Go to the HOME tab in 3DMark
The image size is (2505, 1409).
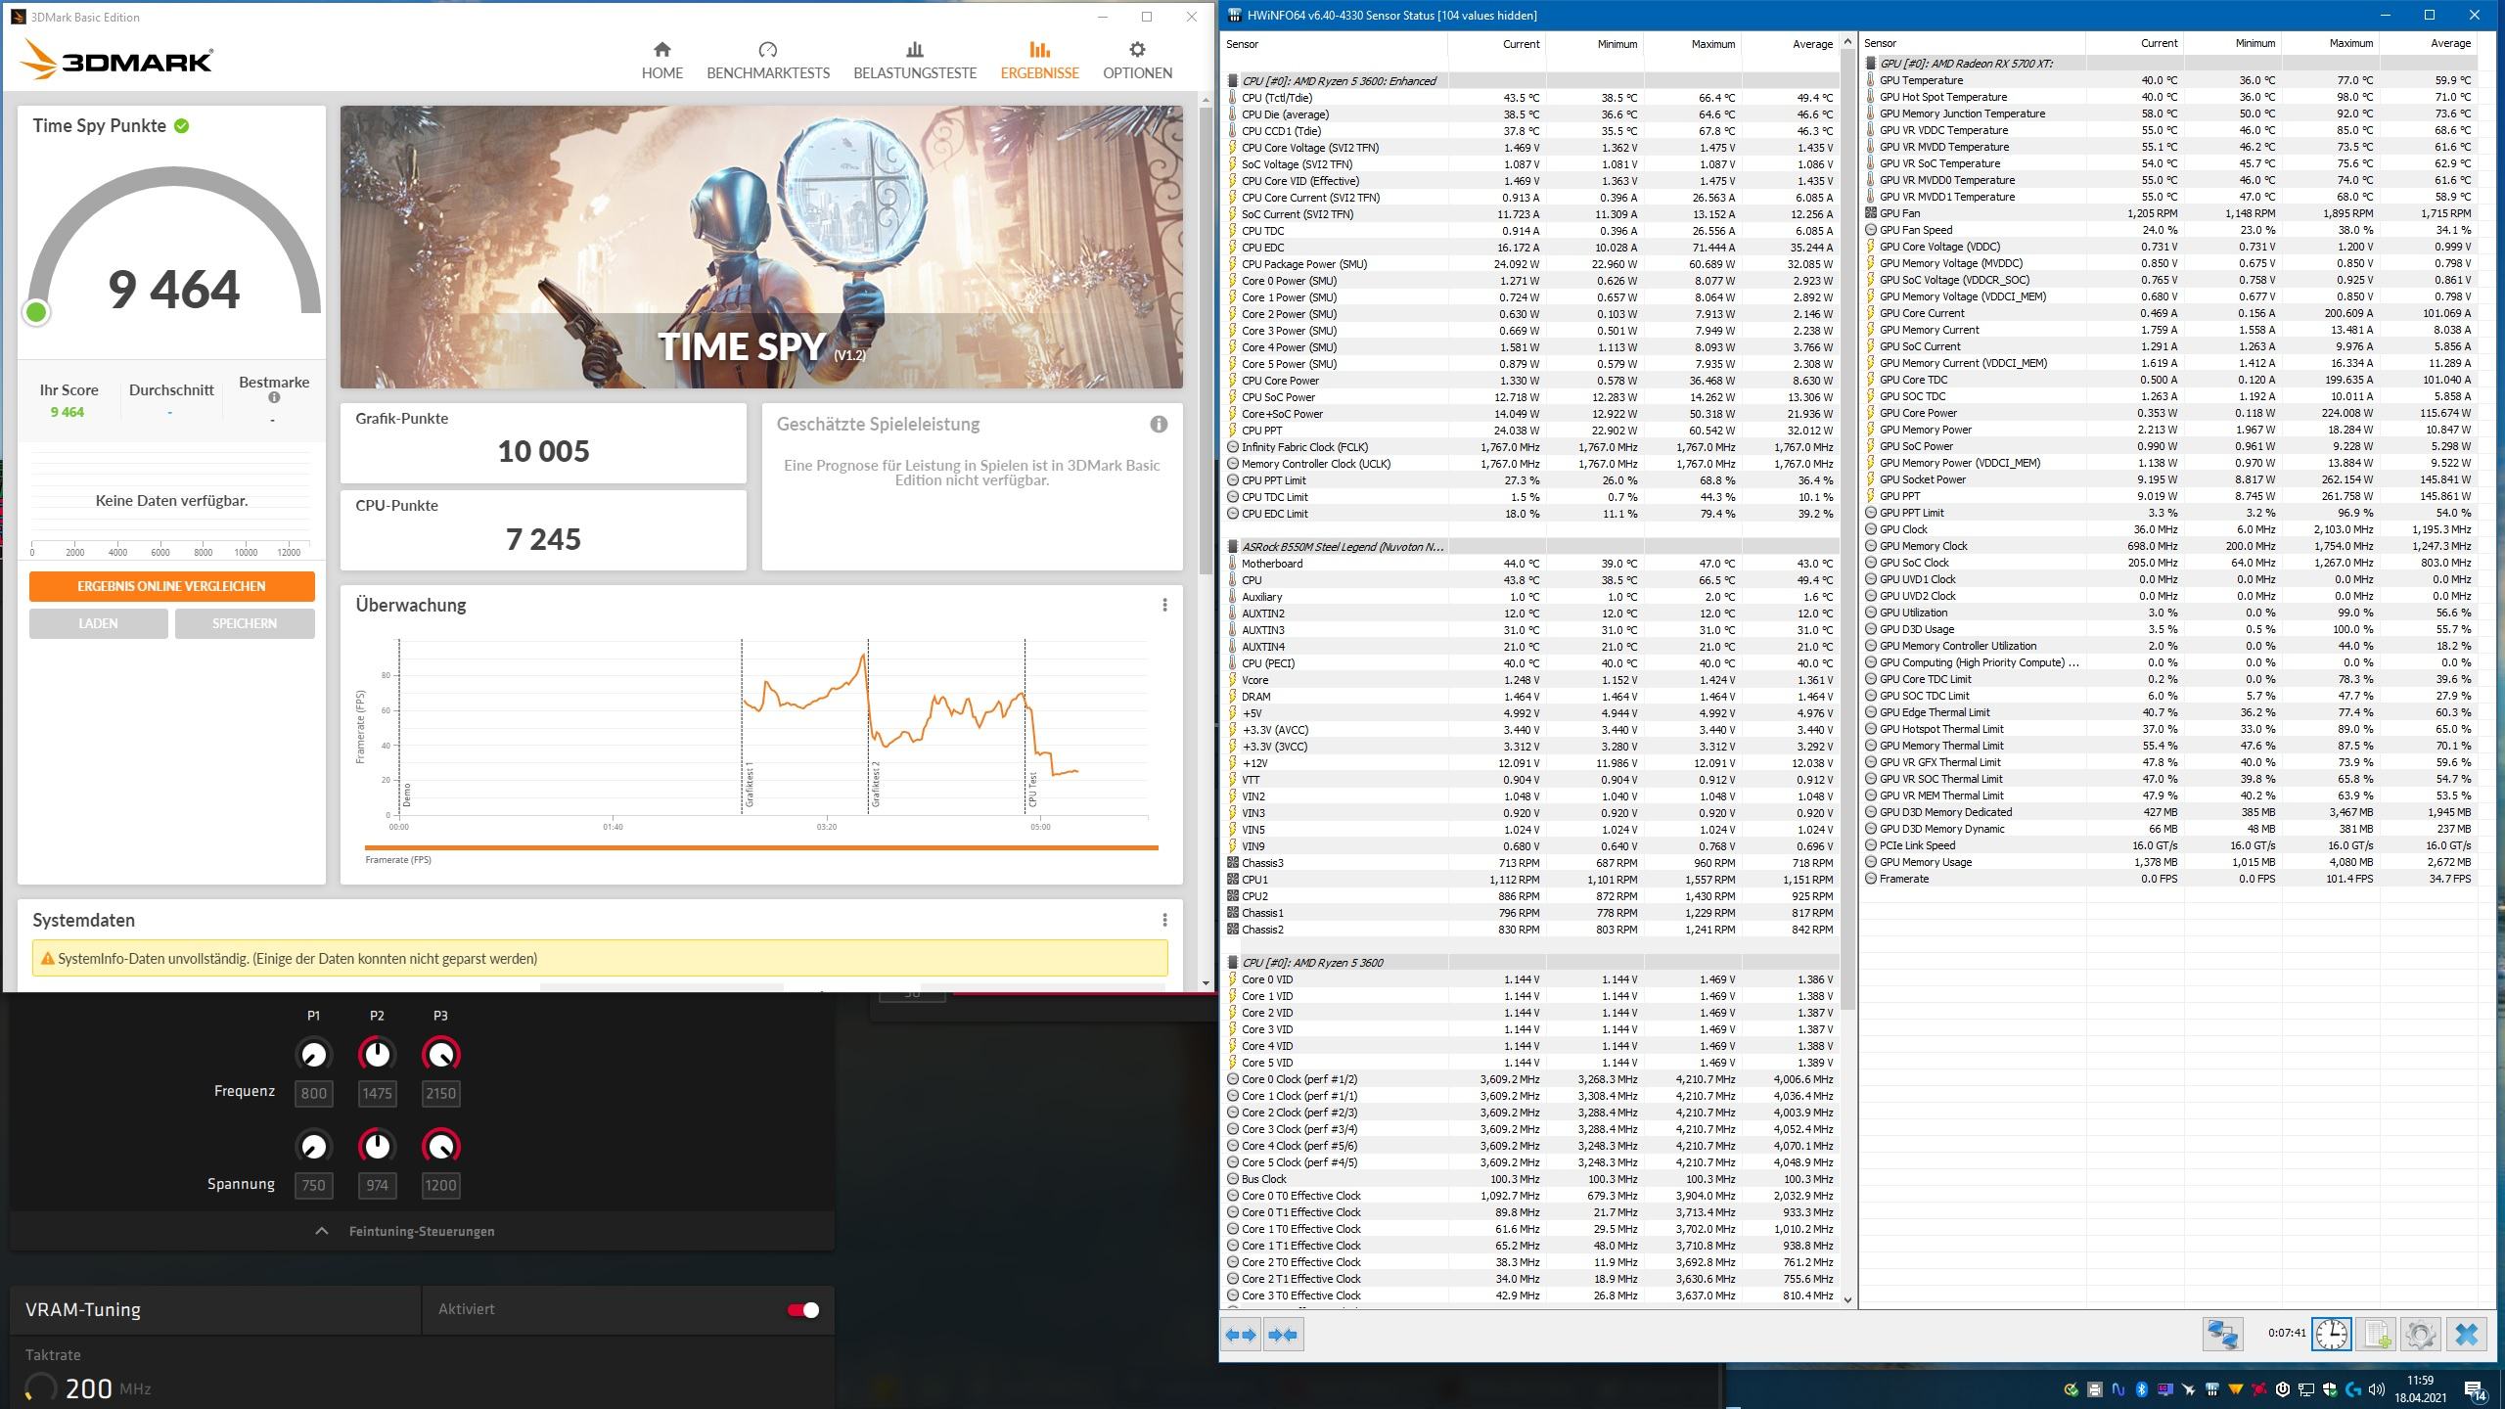(661, 61)
